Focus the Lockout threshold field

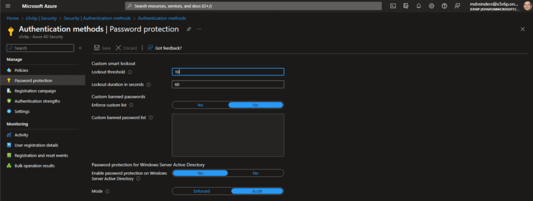point(228,72)
